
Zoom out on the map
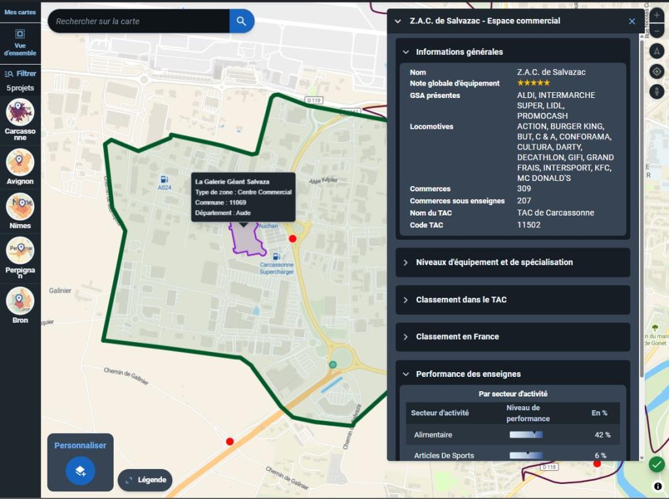click(657, 30)
